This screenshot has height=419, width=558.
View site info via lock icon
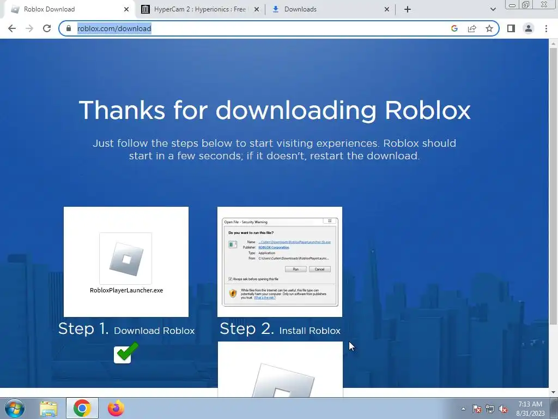point(69,28)
